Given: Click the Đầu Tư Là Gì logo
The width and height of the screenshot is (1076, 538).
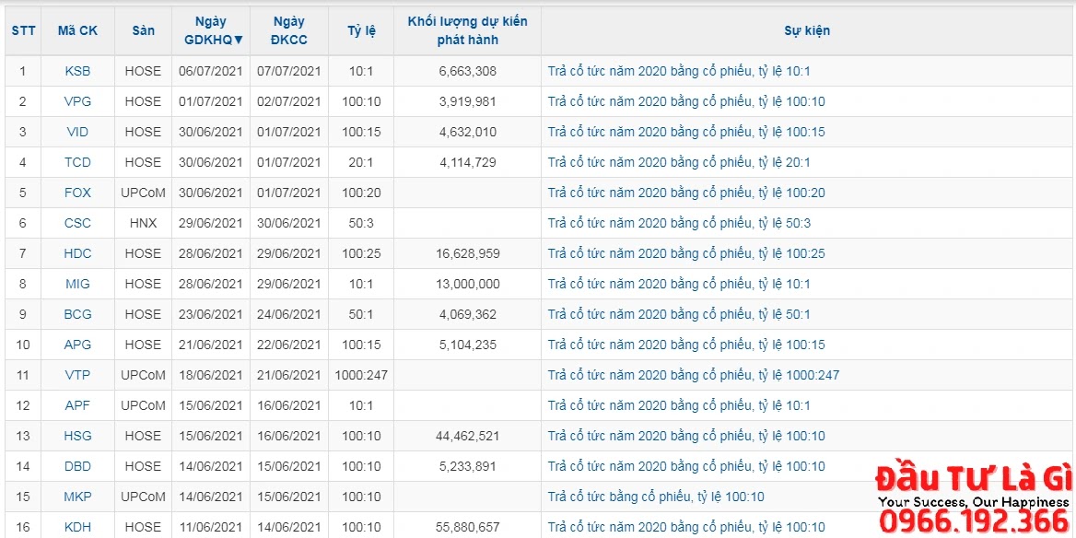Looking at the screenshot, I should coord(975,497).
